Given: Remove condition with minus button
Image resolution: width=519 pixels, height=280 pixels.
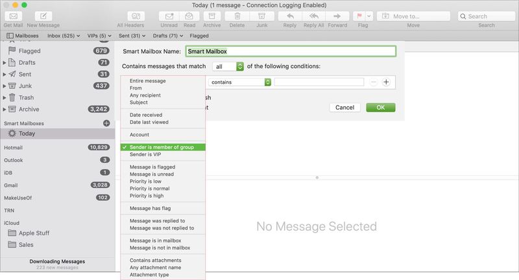Looking at the screenshot, I should [374, 82].
